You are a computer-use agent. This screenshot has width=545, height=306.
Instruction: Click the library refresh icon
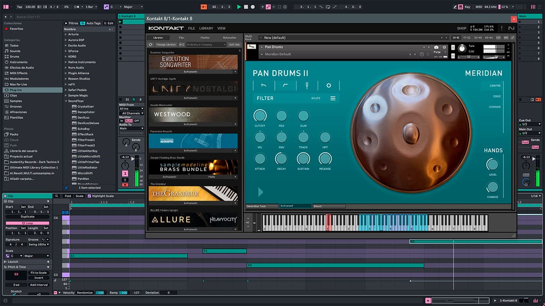click(x=151, y=44)
